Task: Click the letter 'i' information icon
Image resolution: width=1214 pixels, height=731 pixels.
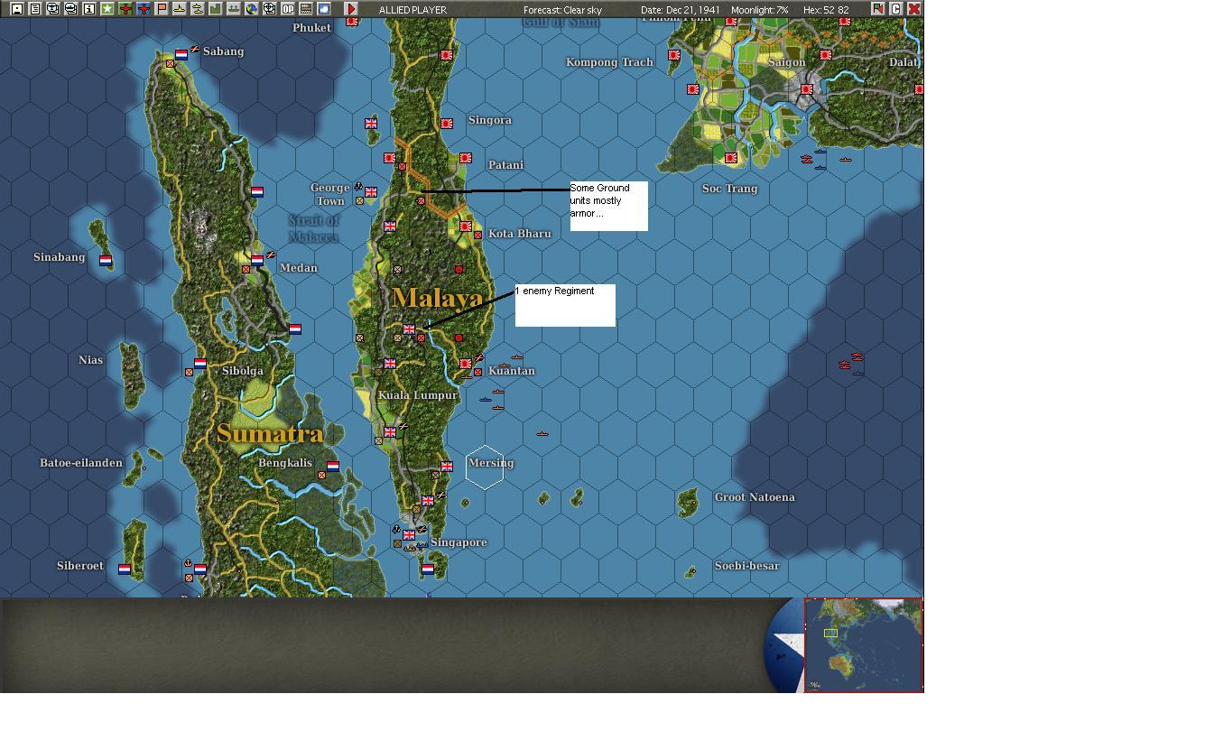Action: point(89,9)
